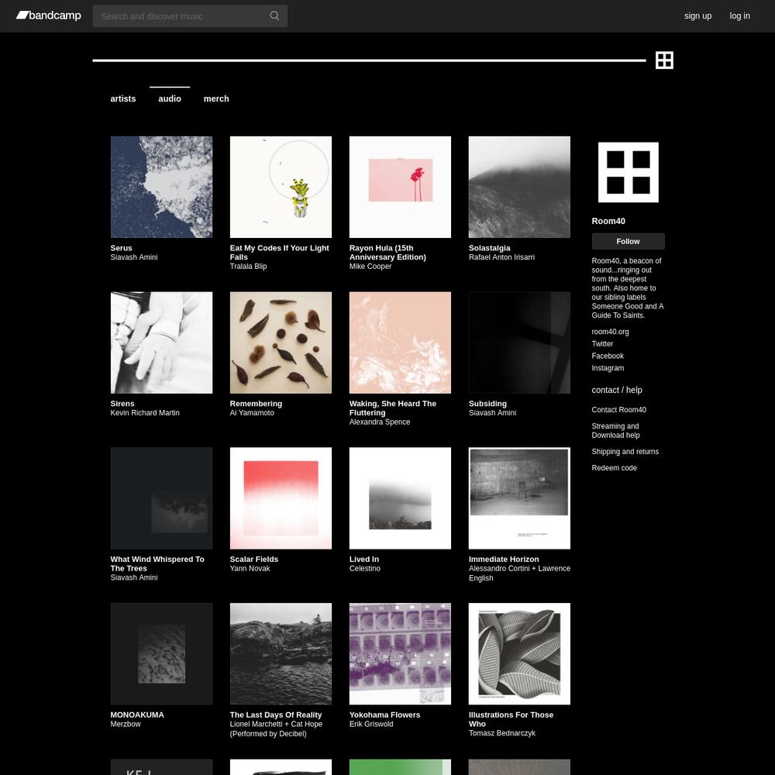
Task: Click the Lived In album title
Action: (364, 559)
